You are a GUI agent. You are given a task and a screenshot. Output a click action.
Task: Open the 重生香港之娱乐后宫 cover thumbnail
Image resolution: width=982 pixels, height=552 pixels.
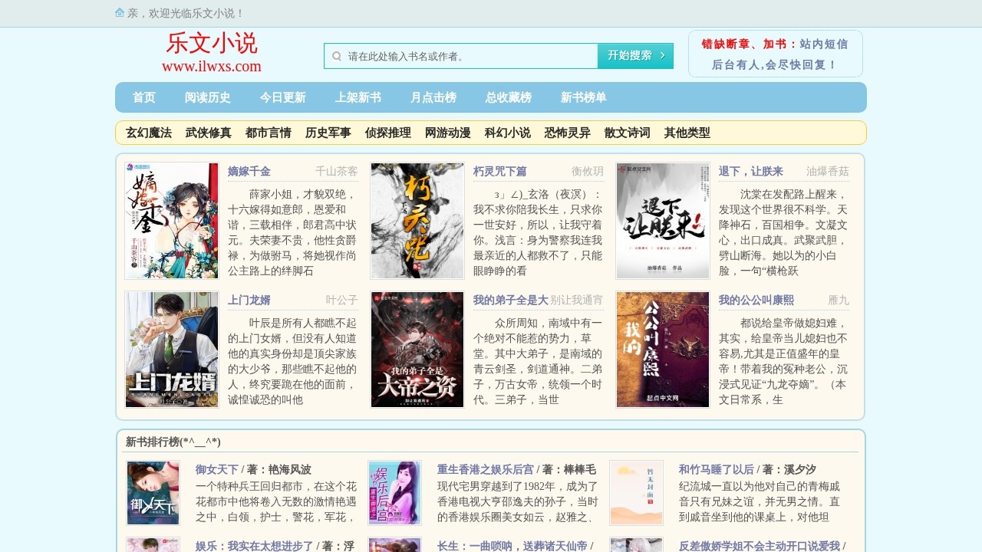pos(394,493)
